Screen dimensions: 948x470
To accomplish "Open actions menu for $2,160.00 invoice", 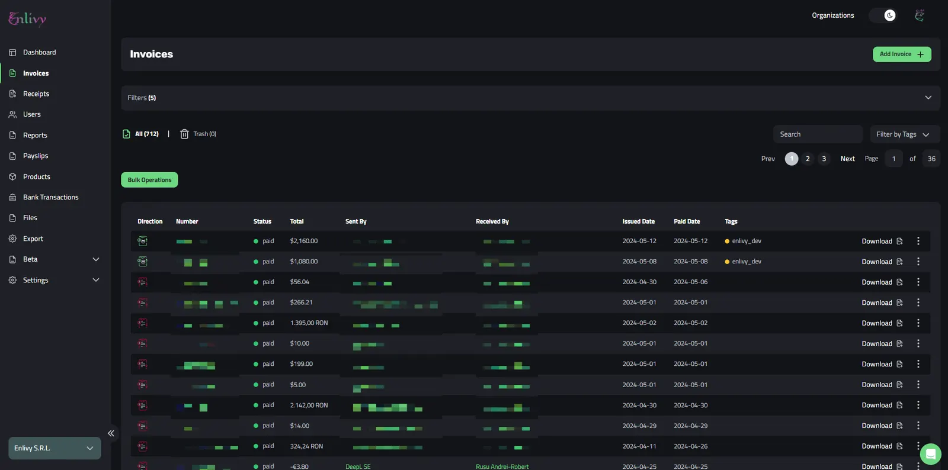I will click(x=918, y=242).
